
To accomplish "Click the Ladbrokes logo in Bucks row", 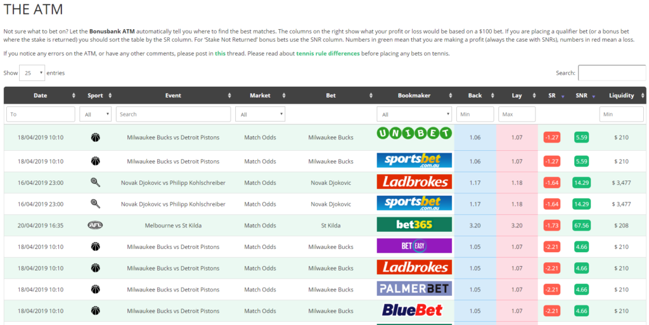I will pos(414,267).
